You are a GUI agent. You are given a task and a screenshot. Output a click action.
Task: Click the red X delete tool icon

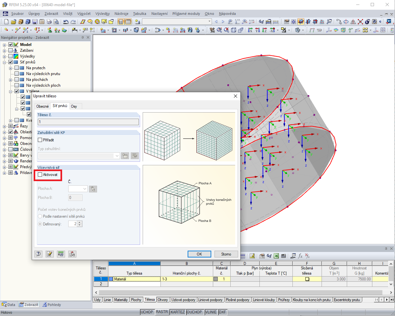point(360,22)
